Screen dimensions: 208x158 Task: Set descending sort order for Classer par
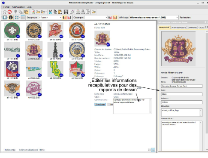click(x=115, y=18)
